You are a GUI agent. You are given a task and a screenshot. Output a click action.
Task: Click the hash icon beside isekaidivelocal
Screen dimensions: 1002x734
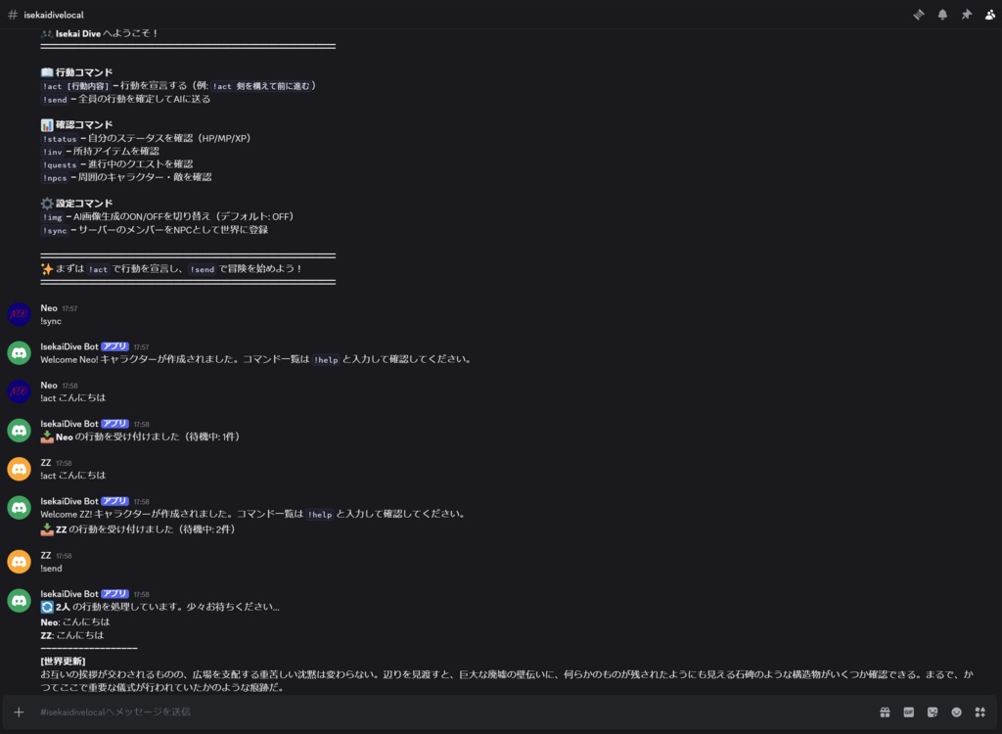pos(12,14)
